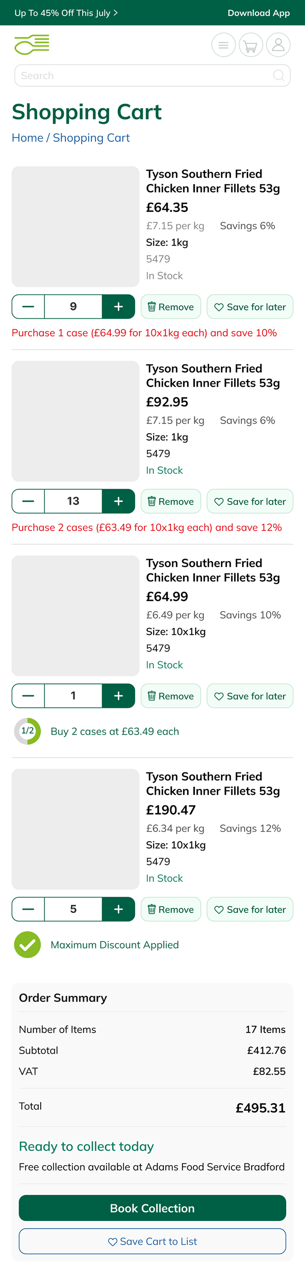The width and height of the screenshot is (305, 1285).
Task: Click the search magnifier icon
Action: tap(279, 76)
